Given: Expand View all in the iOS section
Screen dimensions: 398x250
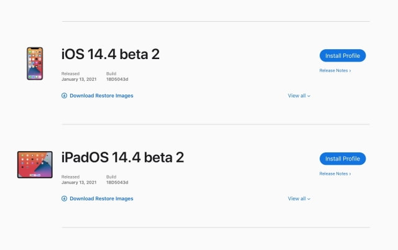Looking at the screenshot, I should click(x=298, y=96).
